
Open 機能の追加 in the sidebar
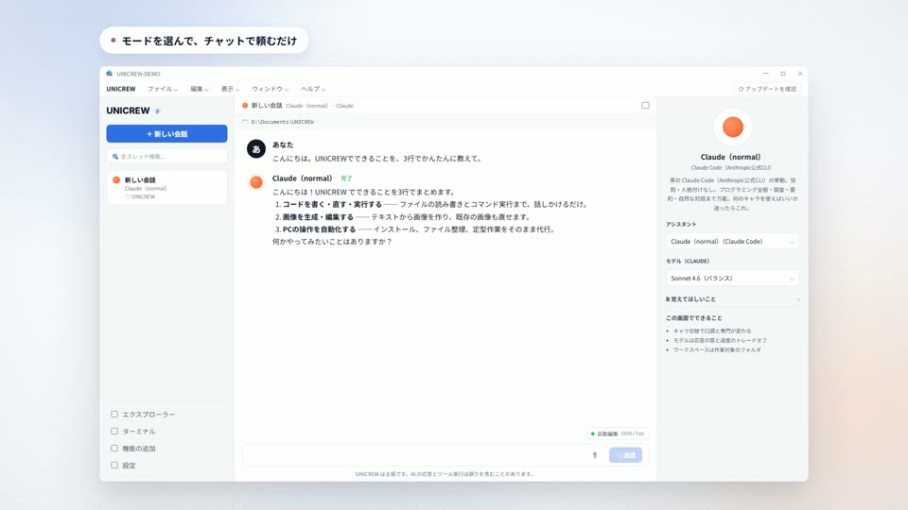tap(132, 448)
